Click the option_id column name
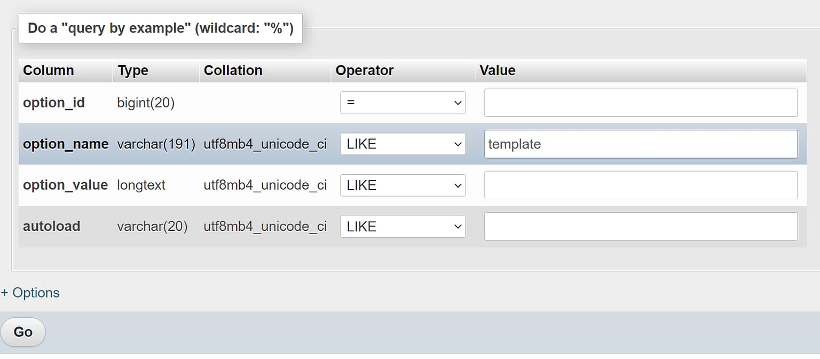 point(54,103)
